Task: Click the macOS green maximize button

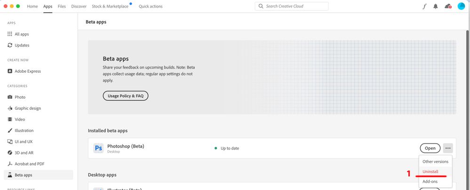Action: (18, 6)
